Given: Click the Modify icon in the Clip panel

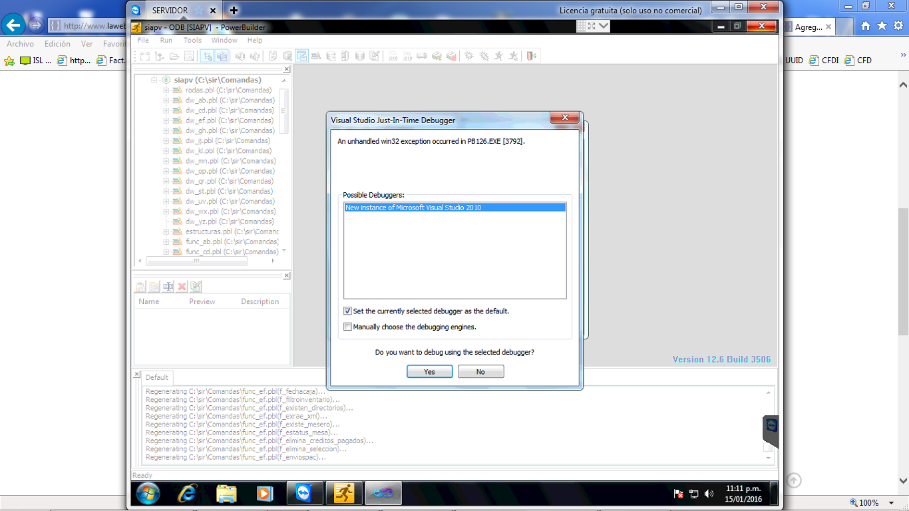Looking at the screenshot, I should click(196, 287).
